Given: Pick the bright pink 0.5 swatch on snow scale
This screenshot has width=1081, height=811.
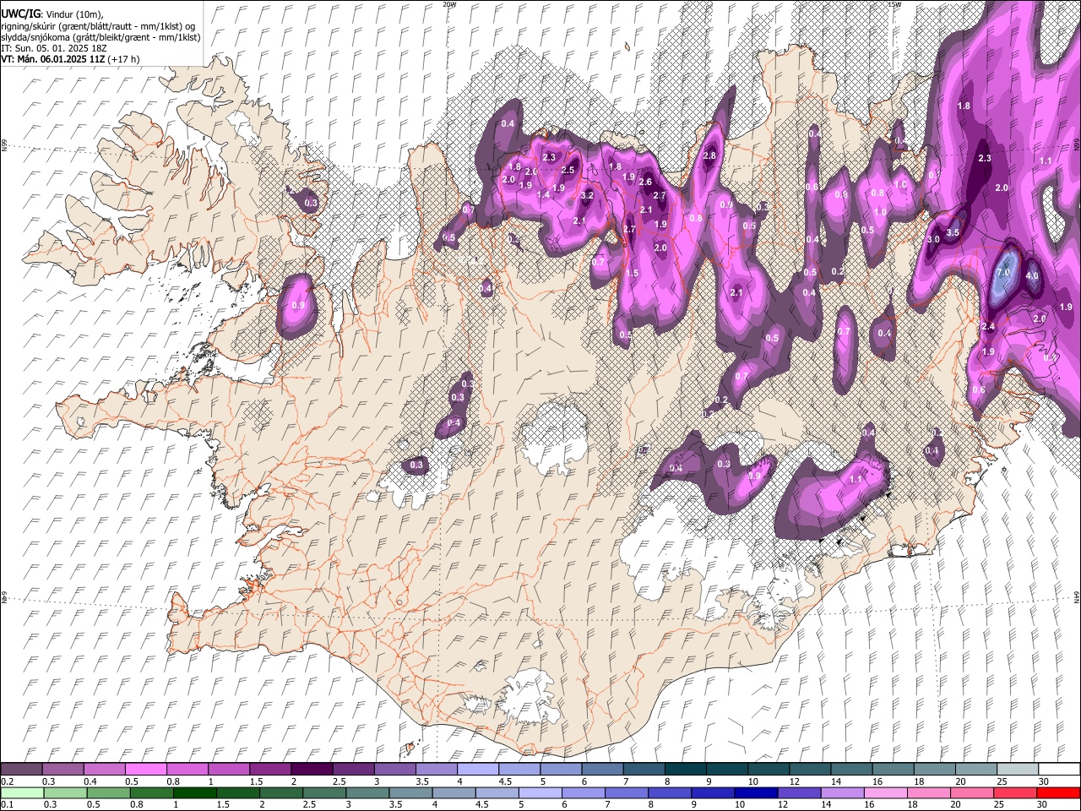Looking at the screenshot, I should tap(145, 770).
